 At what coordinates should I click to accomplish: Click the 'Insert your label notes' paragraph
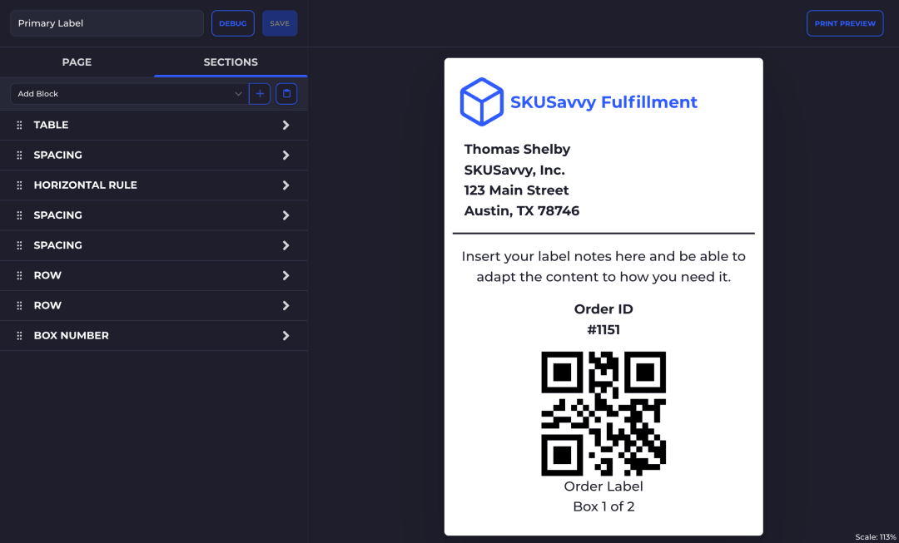click(603, 267)
